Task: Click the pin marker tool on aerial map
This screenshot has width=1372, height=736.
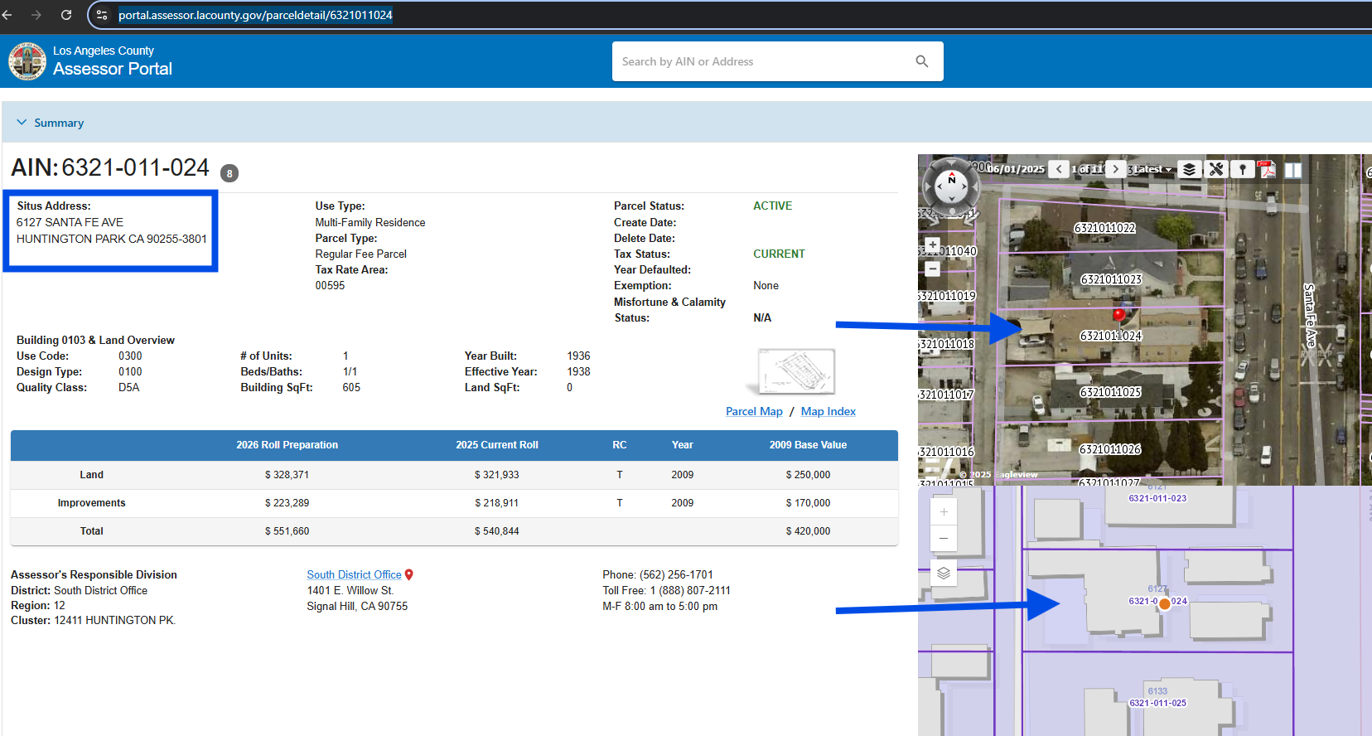Action: coord(1242,169)
